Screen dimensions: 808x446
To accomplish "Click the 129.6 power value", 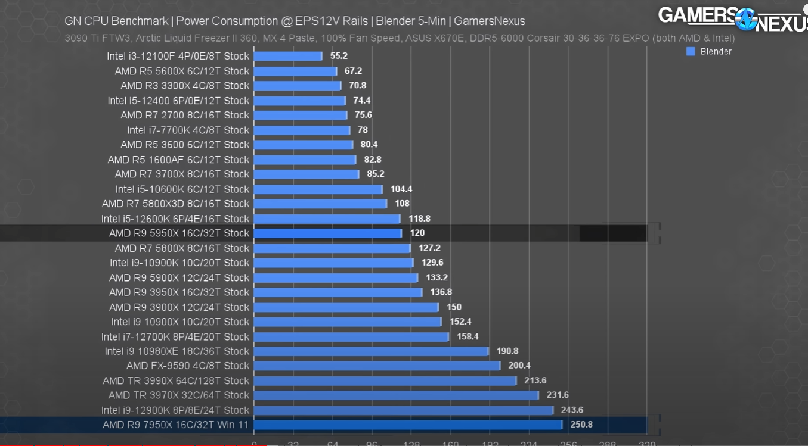I will [432, 263].
